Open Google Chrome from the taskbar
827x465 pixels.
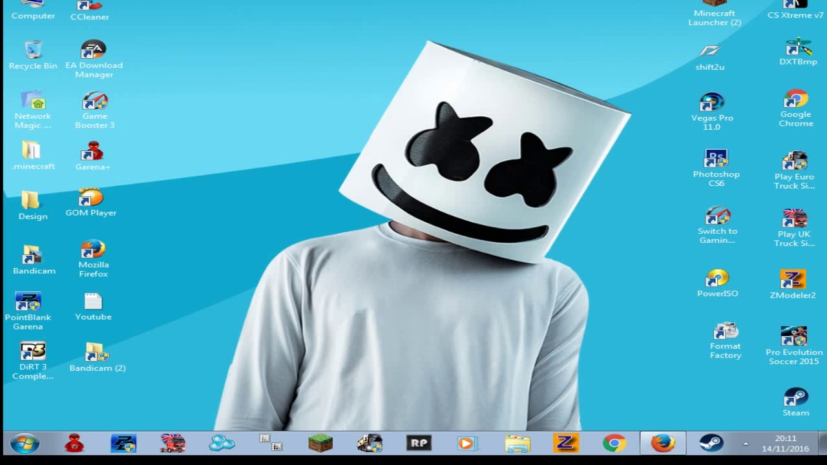point(614,444)
